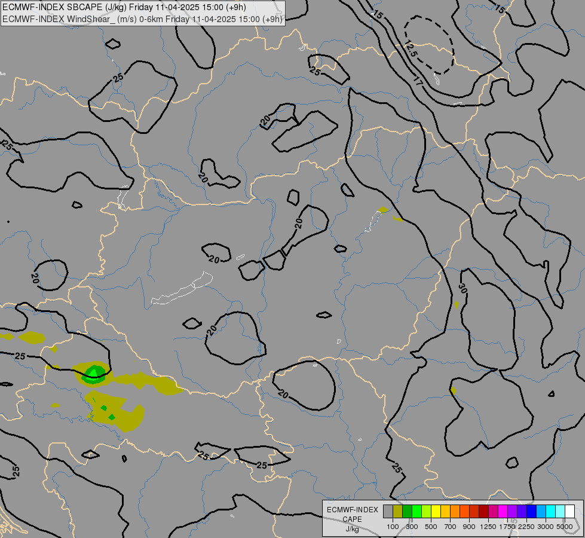Click the dark green legend swatch
585x538 pixels.
tap(407, 512)
